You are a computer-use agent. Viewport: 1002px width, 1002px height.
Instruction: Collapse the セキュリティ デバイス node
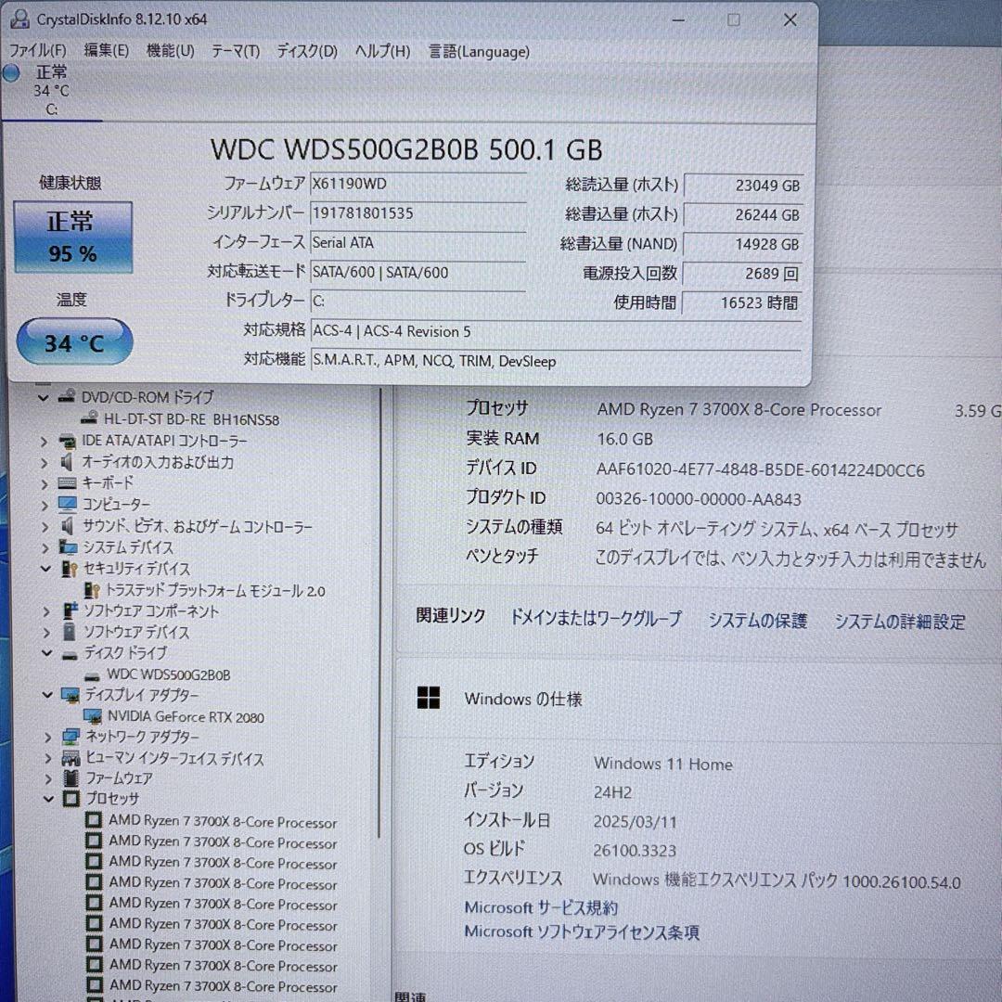point(45,569)
